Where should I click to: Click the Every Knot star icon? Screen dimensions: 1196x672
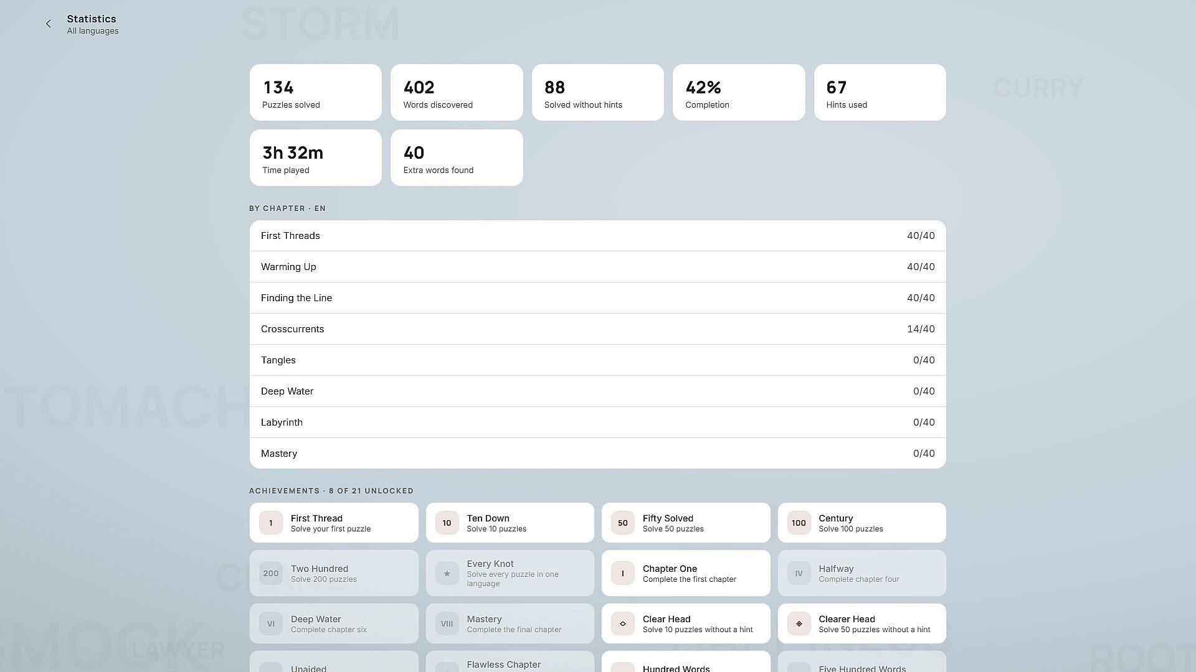(447, 574)
